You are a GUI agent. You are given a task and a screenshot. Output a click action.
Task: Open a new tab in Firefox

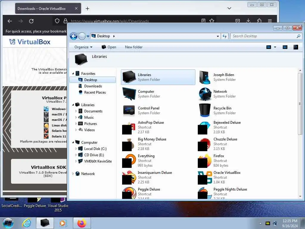point(88,9)
